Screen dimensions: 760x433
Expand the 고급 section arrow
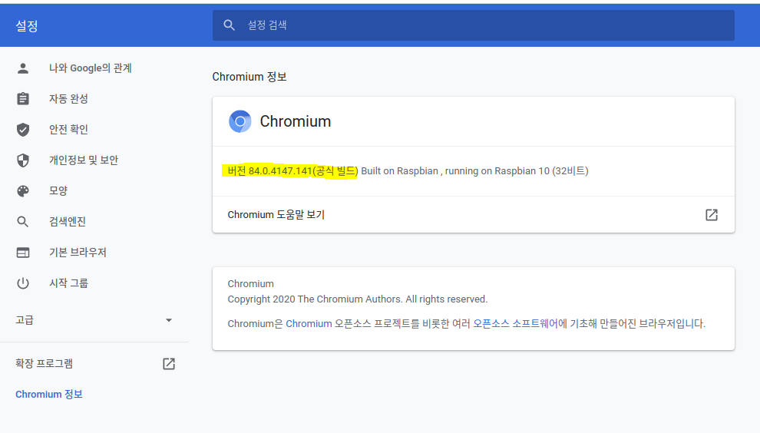[169, 320]
